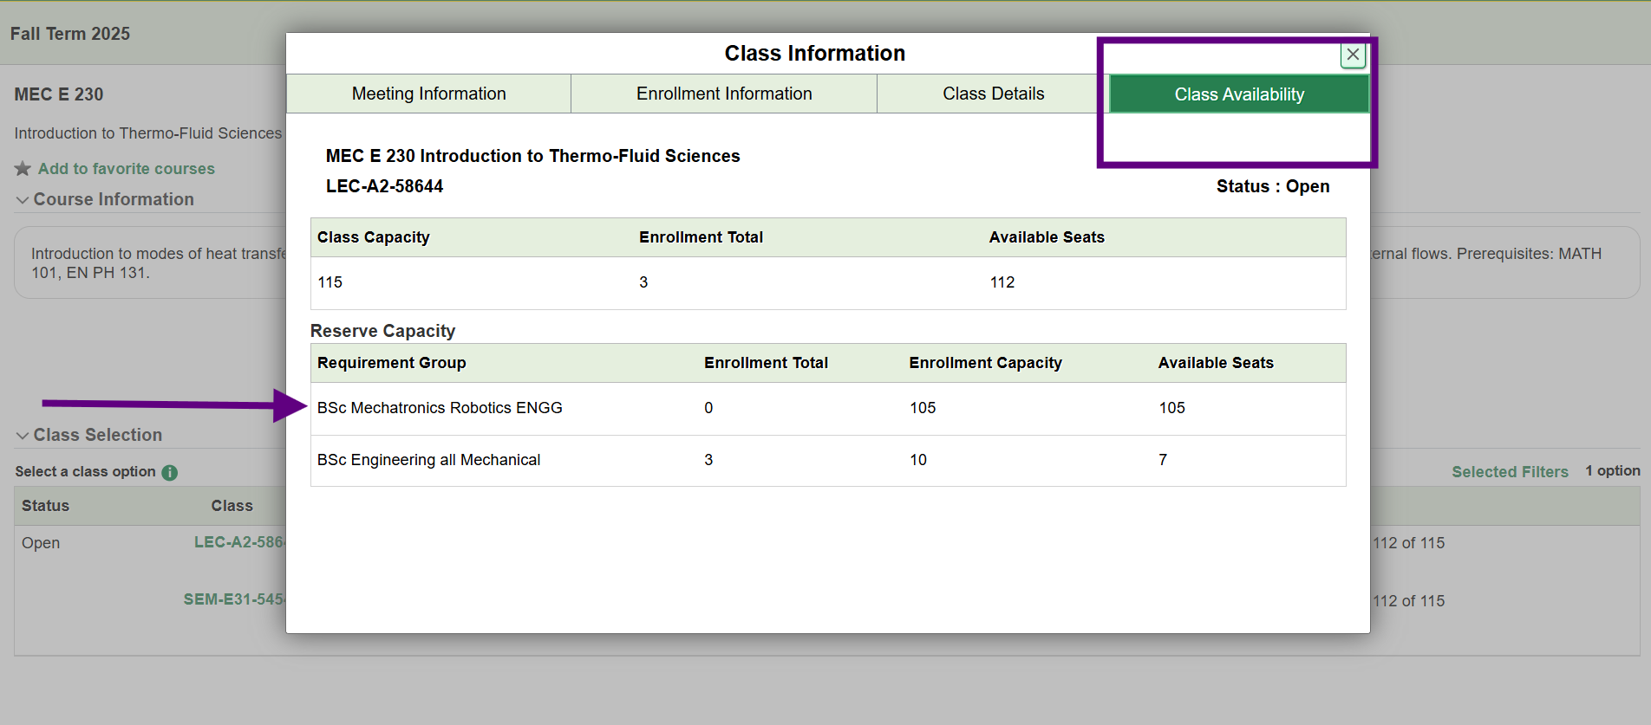Select the BSc Engineering all Mechanical row
This screenshot has width=1651, height=725.
pos(428,460)
